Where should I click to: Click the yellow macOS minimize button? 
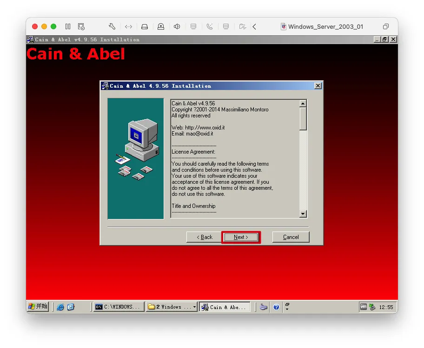coord(44,26)
